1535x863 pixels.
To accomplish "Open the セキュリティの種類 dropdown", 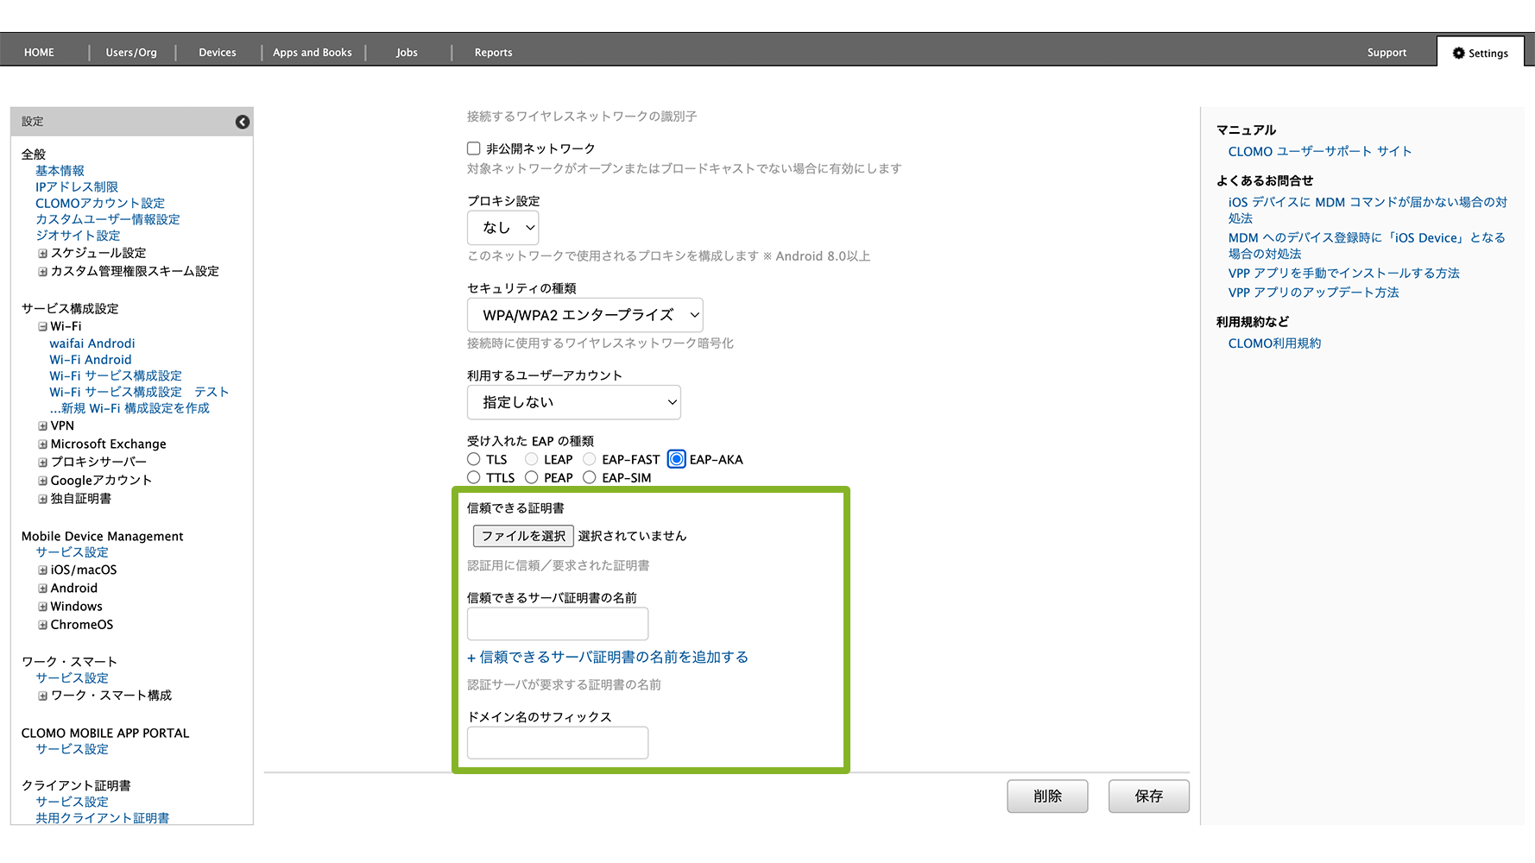I will 584,315.
